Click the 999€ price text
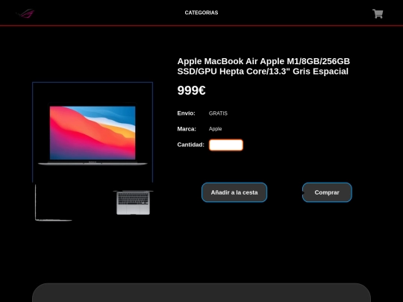Image resolution: width=403 pixels, height=302 pixels. 191,90
